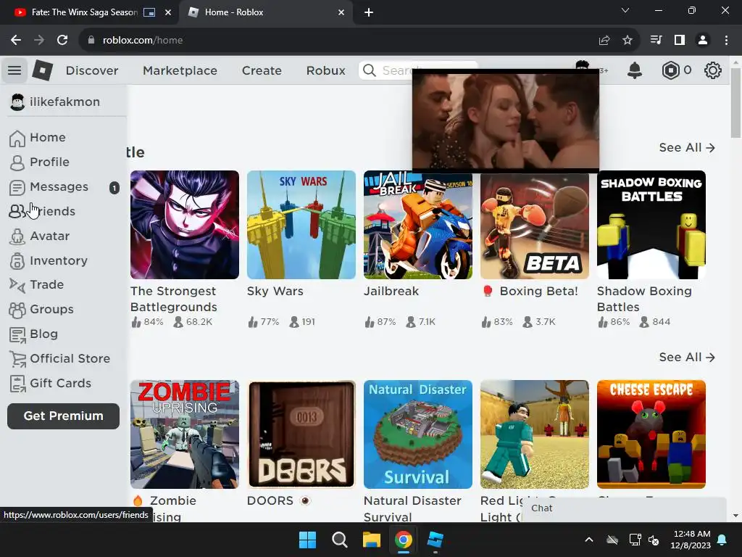Go back in browser history
Viewport: 742px width, 557px height.
(16, 41)
